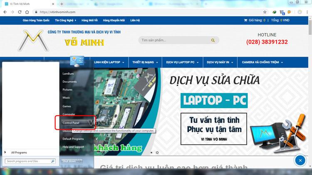Open Computer from the Start menu
Screen dimensions: 312x175
69,114
